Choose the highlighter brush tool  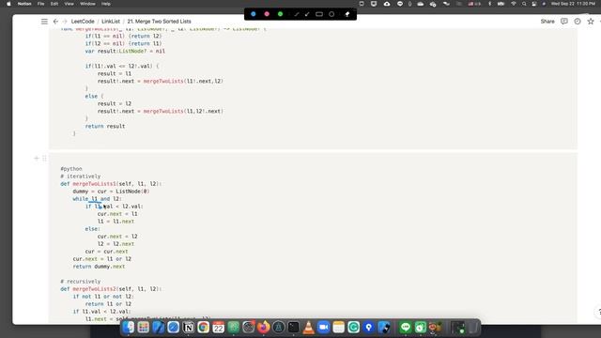pyautogui.click(x=307, y=14)
